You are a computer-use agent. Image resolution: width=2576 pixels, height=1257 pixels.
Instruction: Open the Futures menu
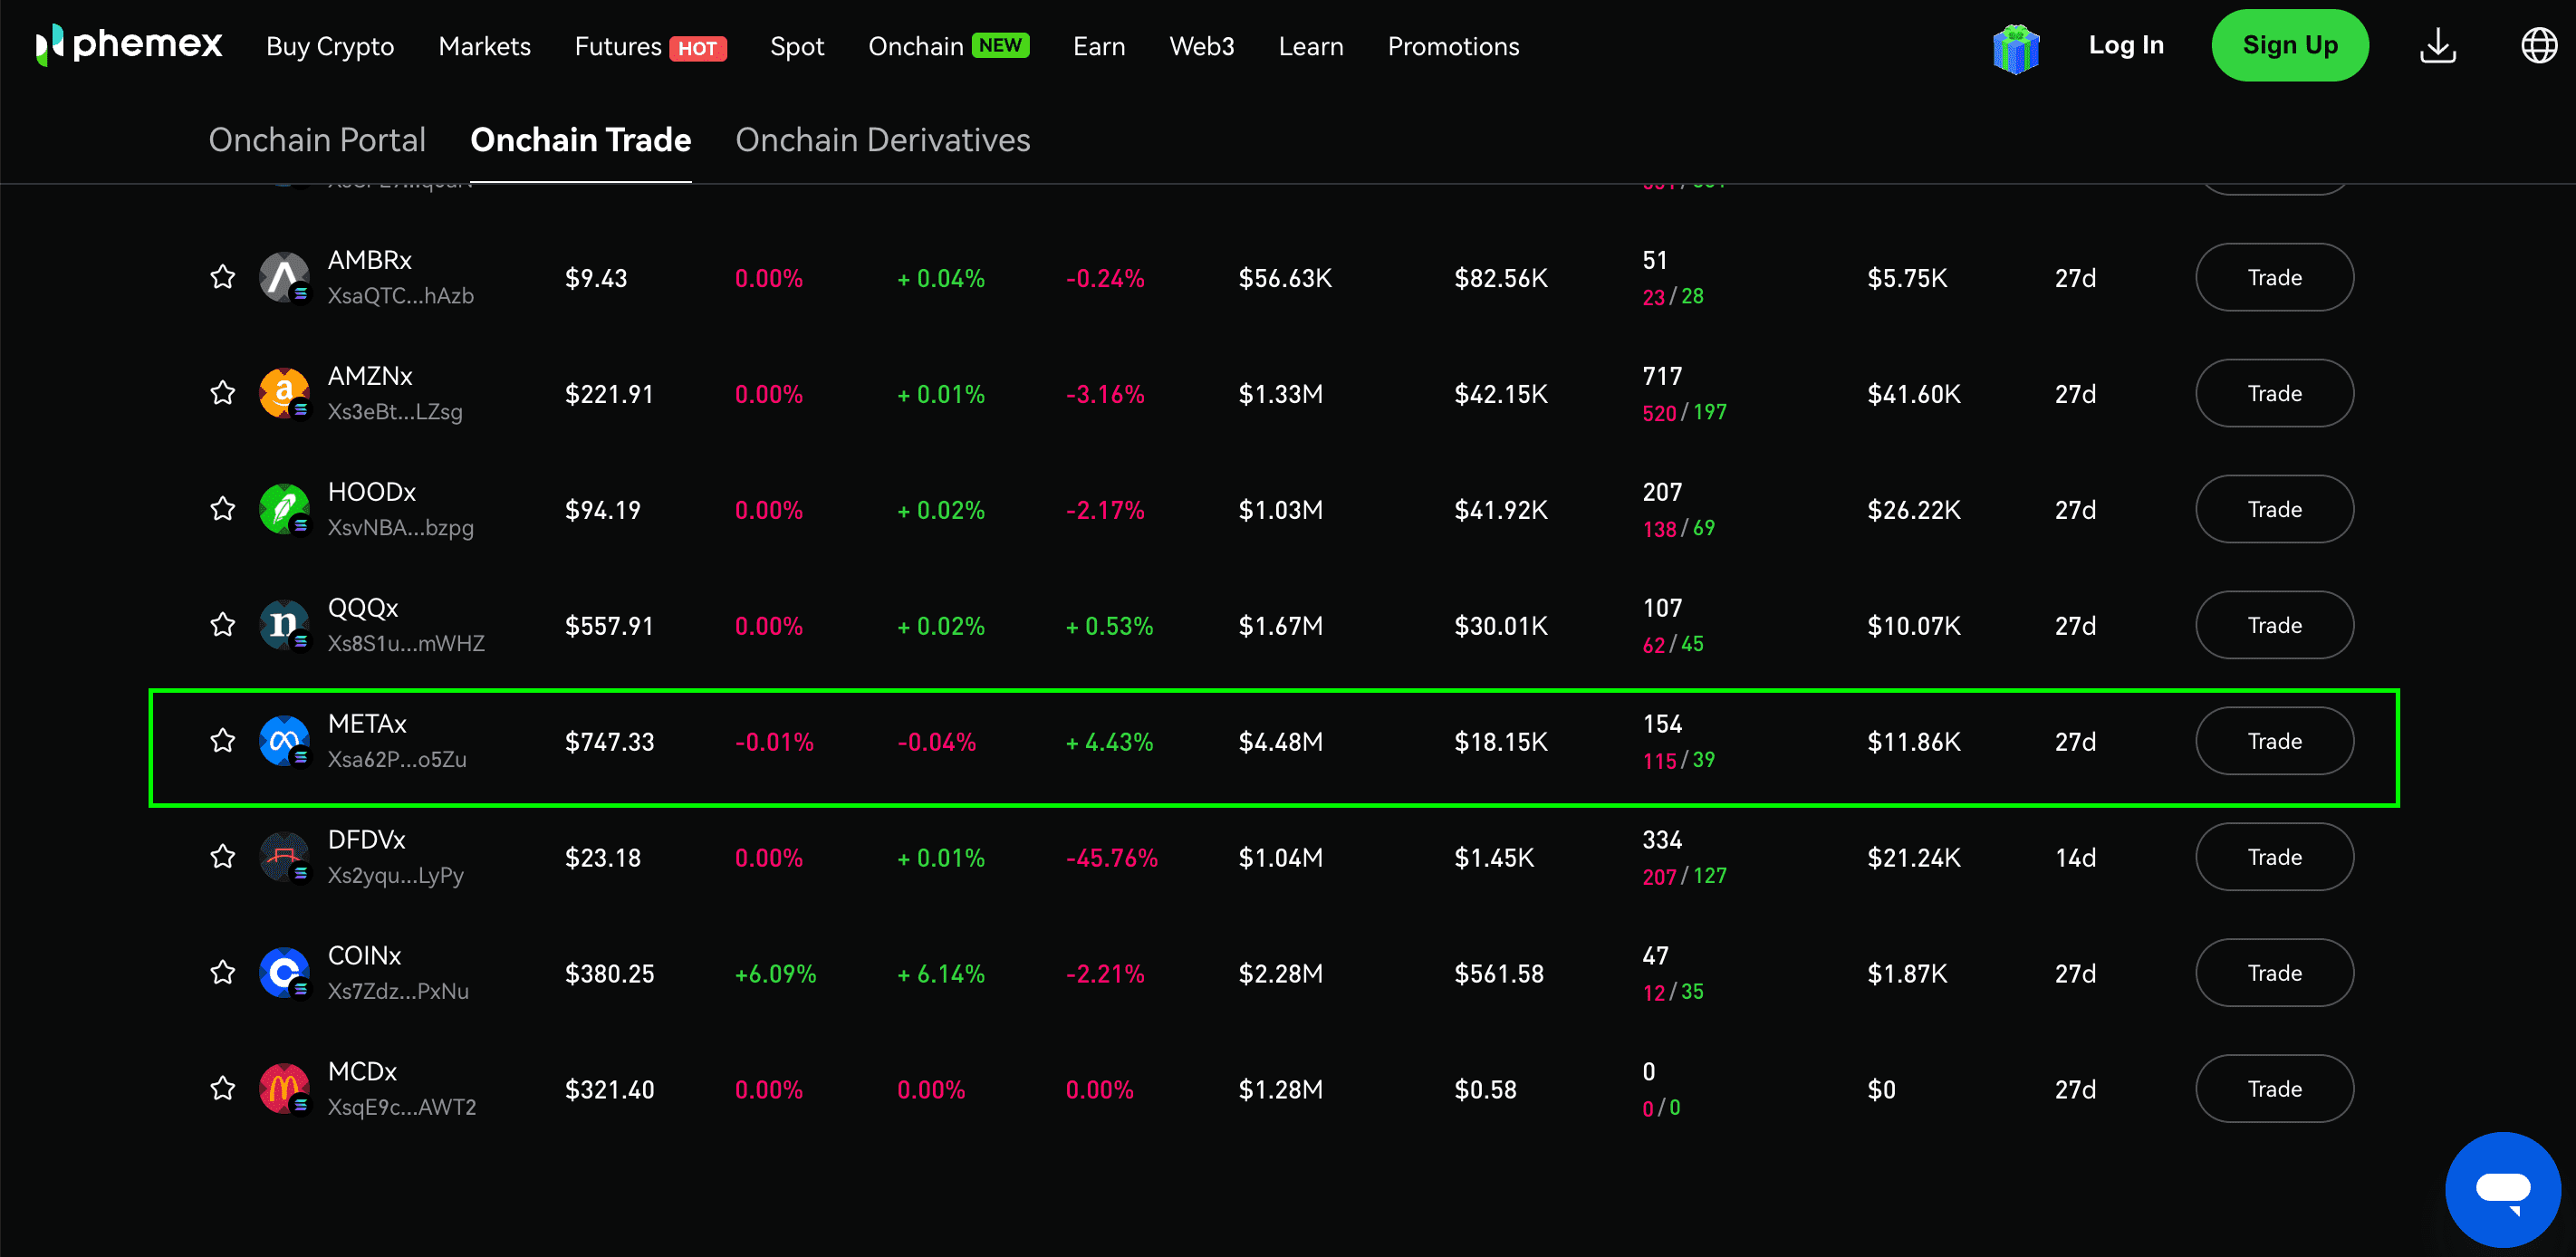point(650,46)
